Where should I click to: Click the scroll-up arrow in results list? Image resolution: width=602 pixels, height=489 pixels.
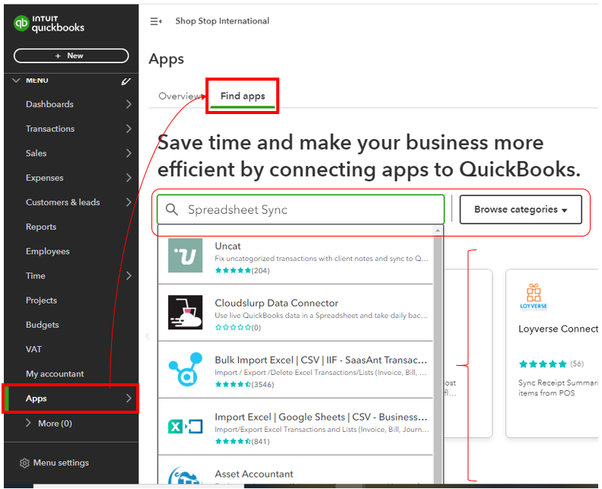pos(438,230)
